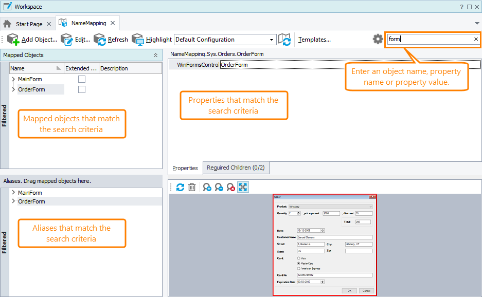The width and height of the screenshot is (482, 297).
Task: Click the Highlight on screen button
Action: pyautogui.click(x=152, y=40)
